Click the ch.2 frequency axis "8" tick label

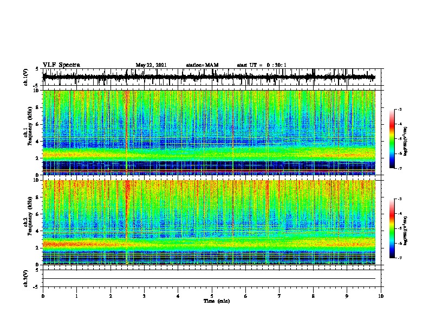[37, 197]
